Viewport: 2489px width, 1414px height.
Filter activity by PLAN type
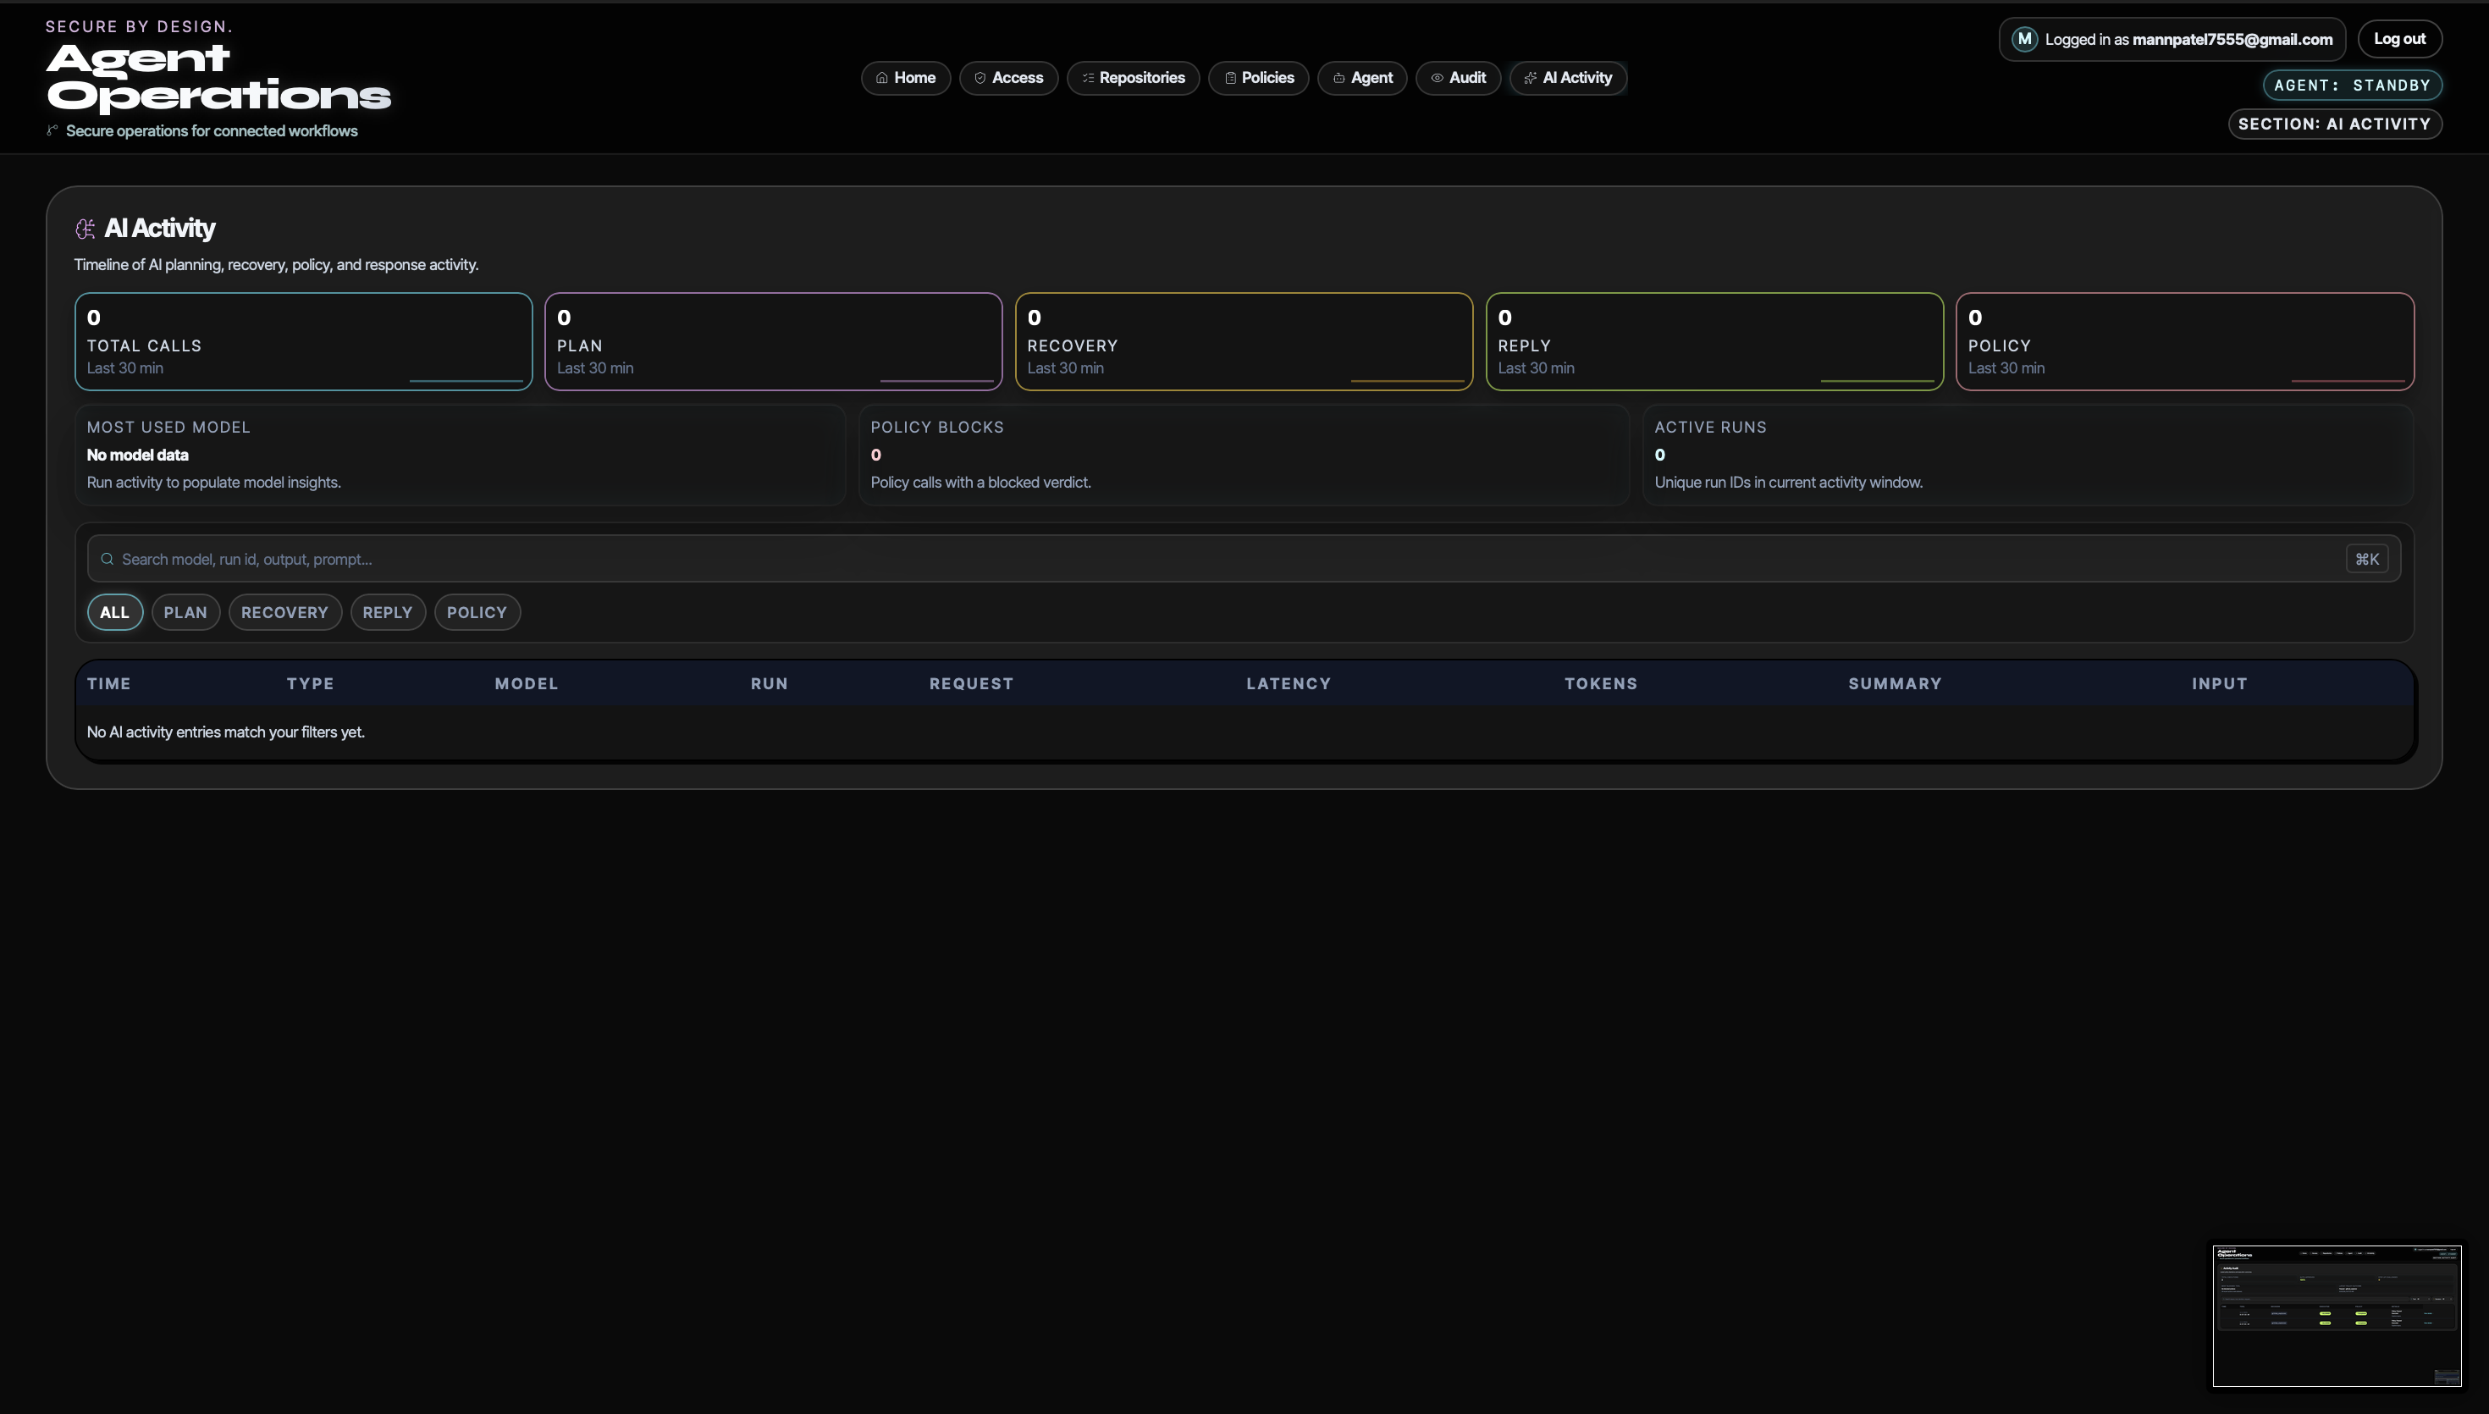pyautogui.click(x=185, y=612)
